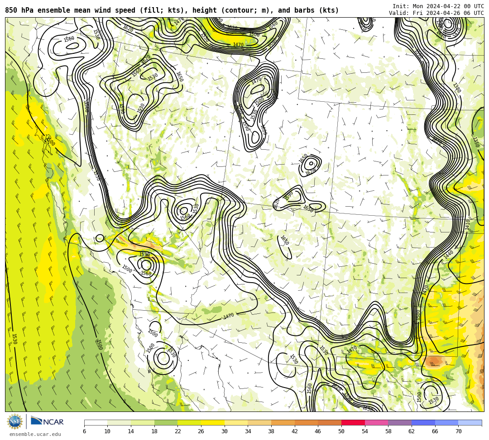Screen dimensions: 489x440
Task: Click the 1350 height contour label
Action: tap(475, 142)
